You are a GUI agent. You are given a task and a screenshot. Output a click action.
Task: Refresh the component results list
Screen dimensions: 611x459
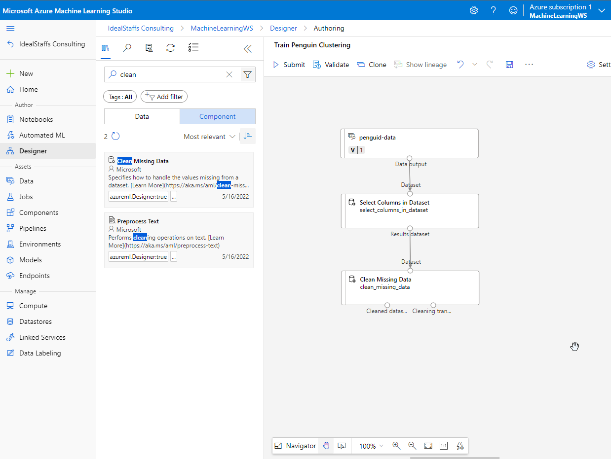point(115,137)
